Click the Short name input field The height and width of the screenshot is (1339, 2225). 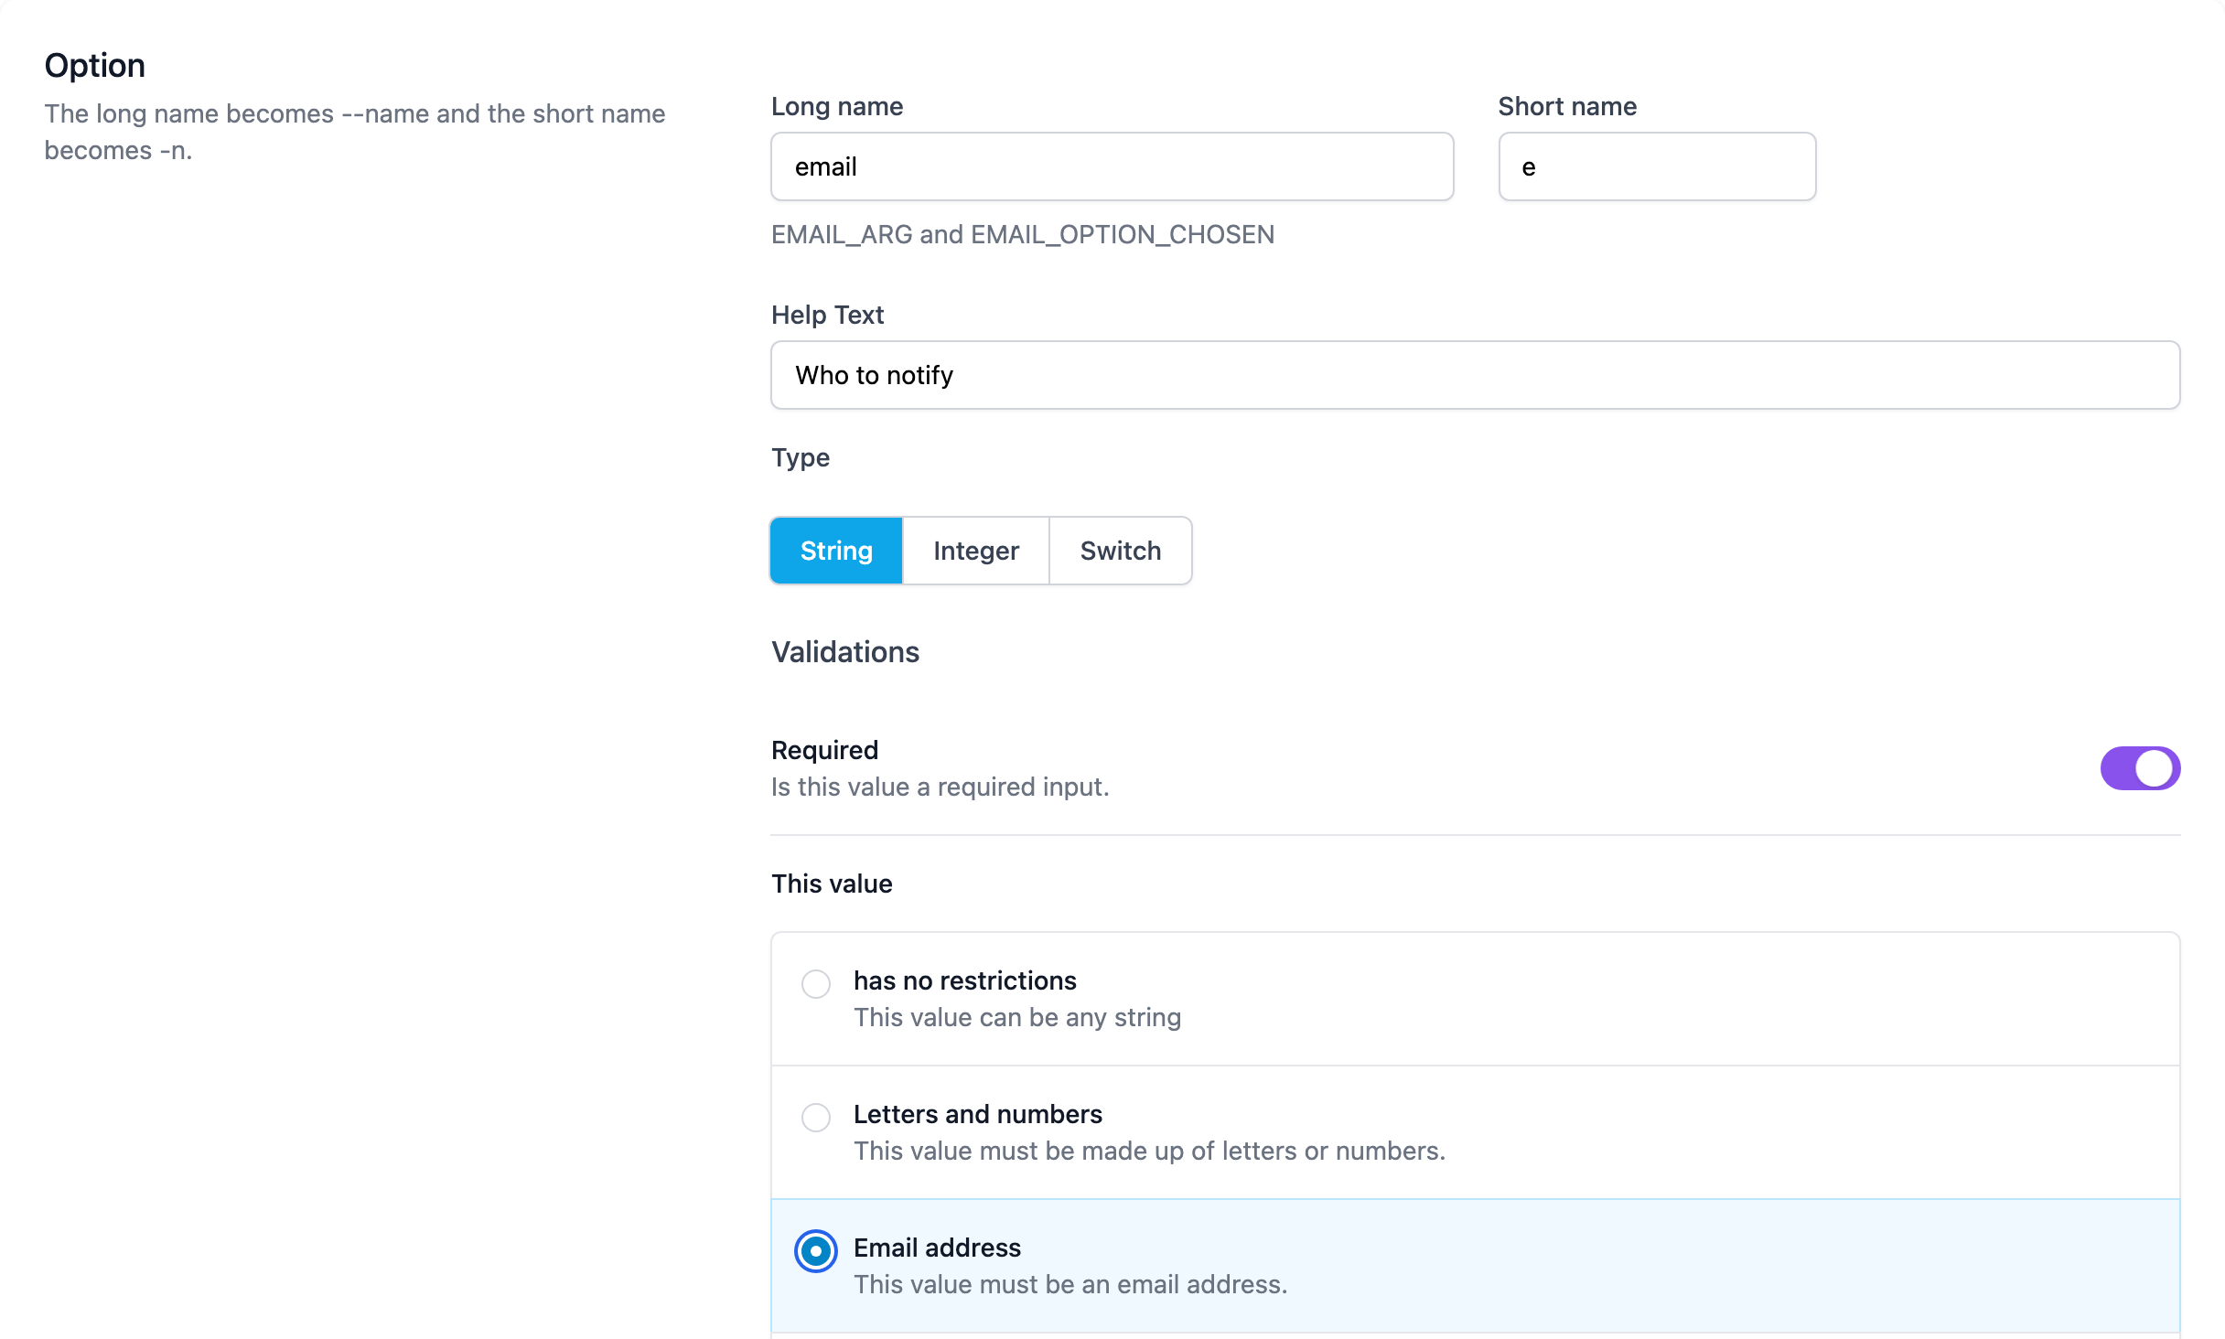[x=1657, y=166]
